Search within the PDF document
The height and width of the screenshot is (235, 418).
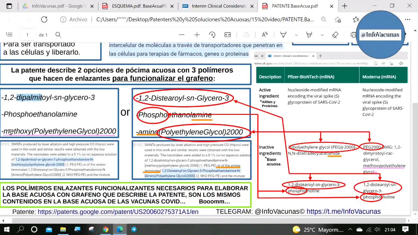tap(58, 35)
